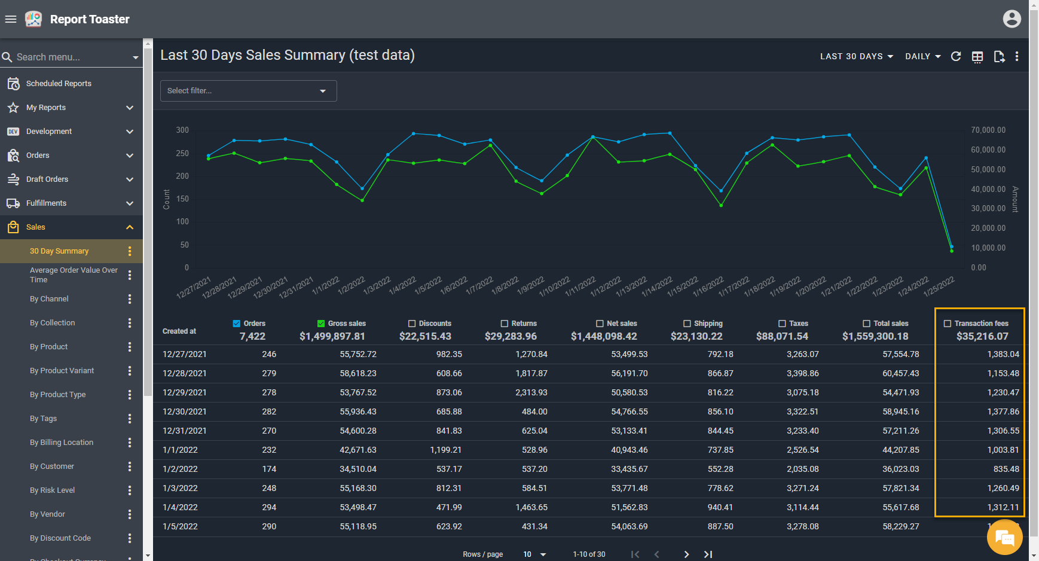The height and width of the screenshot is (561, 1039).
Task: Open the Daily interval dropdown
Action: coord(922,56)
